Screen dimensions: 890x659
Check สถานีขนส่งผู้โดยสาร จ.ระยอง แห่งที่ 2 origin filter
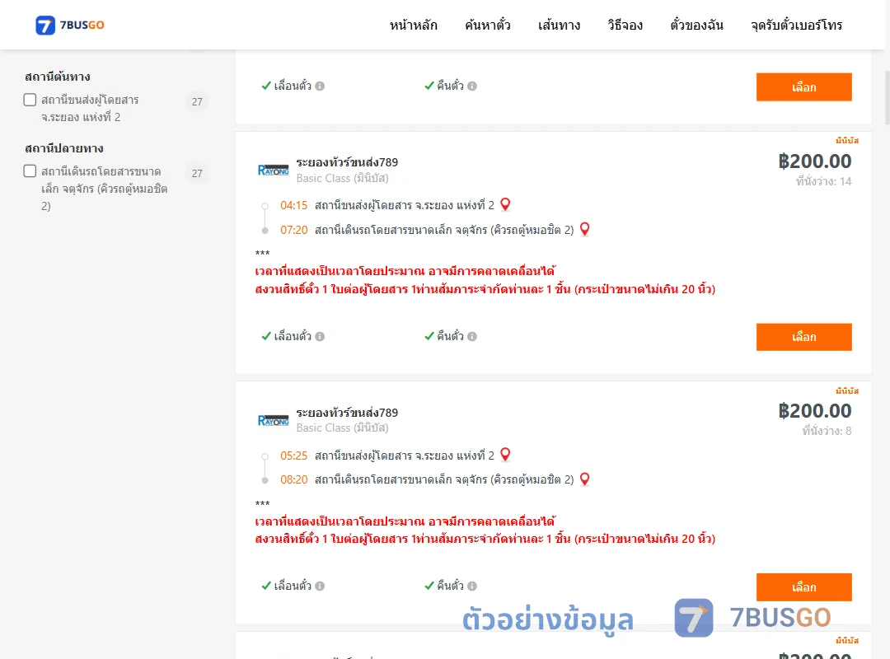pos(30,100)
